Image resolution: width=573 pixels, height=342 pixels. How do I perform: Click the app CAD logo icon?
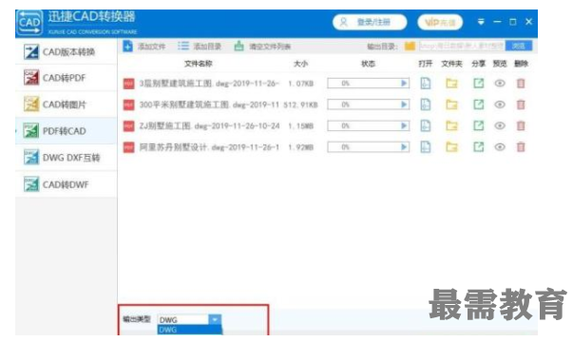point(29,23)
